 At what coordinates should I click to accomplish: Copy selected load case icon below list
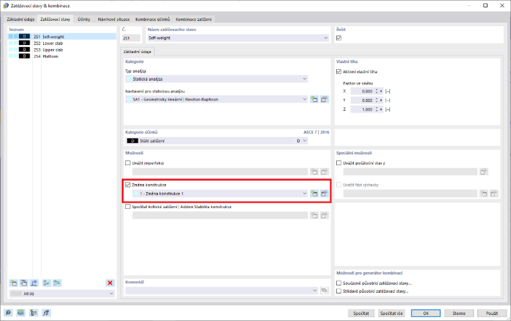click(x=24, y=283)
